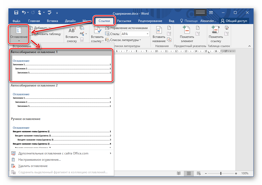The height and width of the screenshot is (185, 262).
Task: Switch to the Главная tab
Action: coord(34,21)
